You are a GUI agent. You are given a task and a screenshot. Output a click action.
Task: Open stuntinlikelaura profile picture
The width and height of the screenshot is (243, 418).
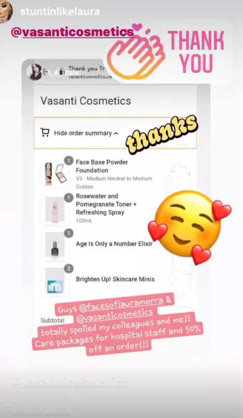(x=6, y=12)
